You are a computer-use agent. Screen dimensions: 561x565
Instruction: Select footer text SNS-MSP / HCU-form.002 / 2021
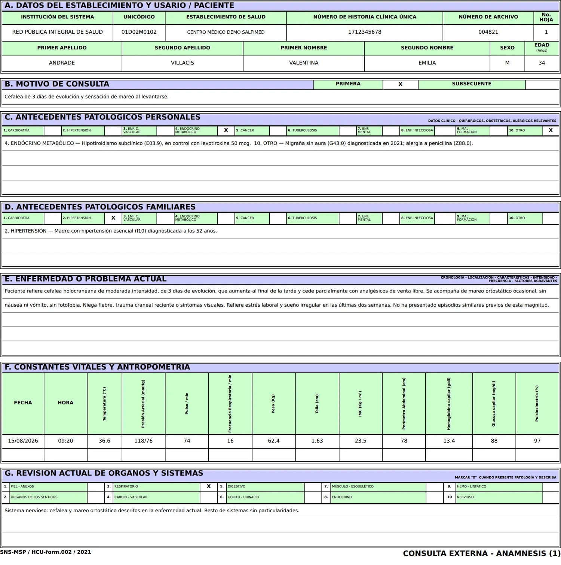tap(46, 552)
